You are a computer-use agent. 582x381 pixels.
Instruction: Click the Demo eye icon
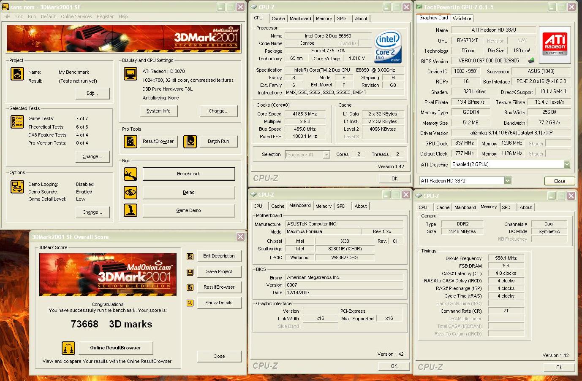(131, 192)
